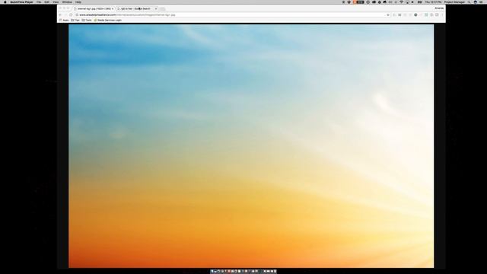The width and height of the screenshot is (487, 274).
Task: Click the browser back arrow
Action: (x=60, y=15)
